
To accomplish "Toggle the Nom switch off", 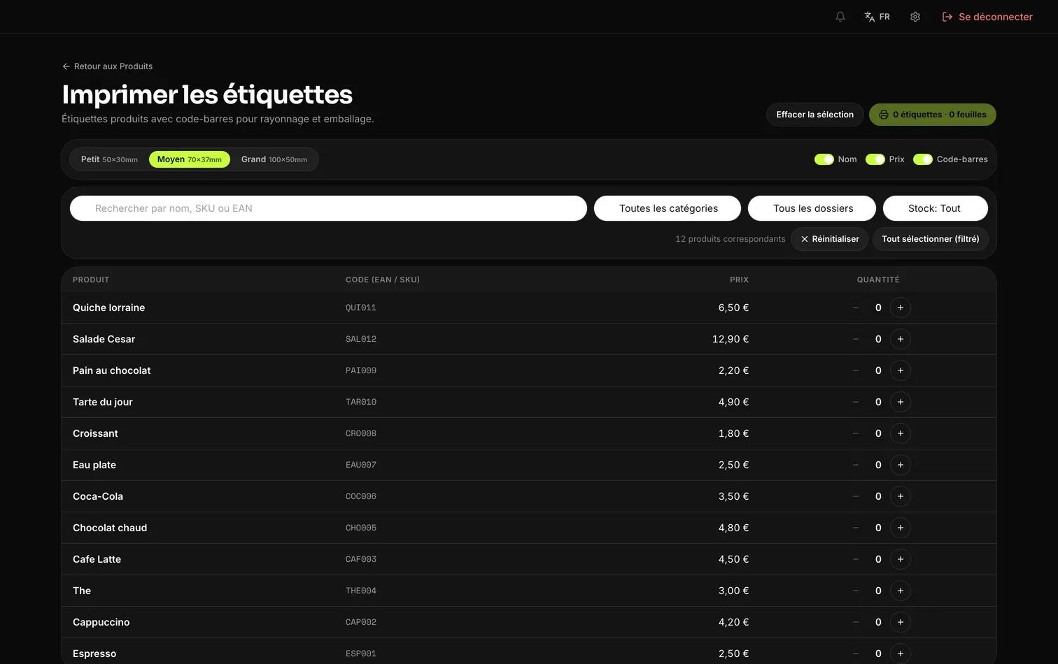I will [x=824, y=159].
